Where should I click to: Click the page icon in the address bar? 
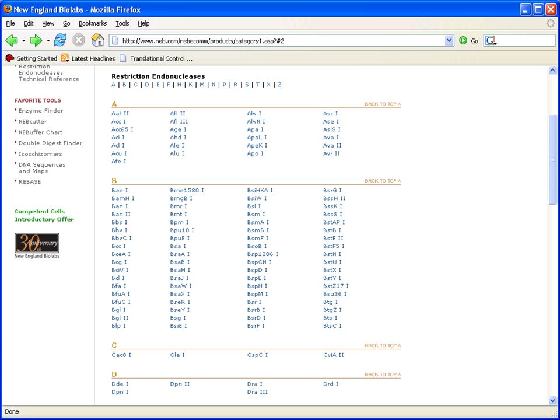(115, 41)
